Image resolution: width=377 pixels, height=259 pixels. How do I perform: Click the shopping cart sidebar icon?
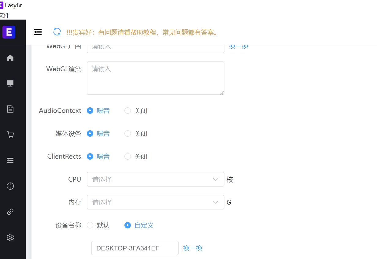click(10, 134)
